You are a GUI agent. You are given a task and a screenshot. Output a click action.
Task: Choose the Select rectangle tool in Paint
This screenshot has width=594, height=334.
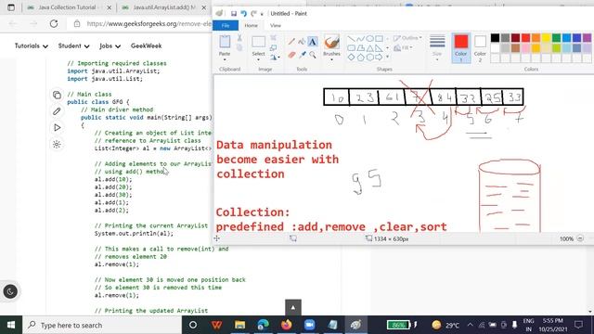point(259,42)
